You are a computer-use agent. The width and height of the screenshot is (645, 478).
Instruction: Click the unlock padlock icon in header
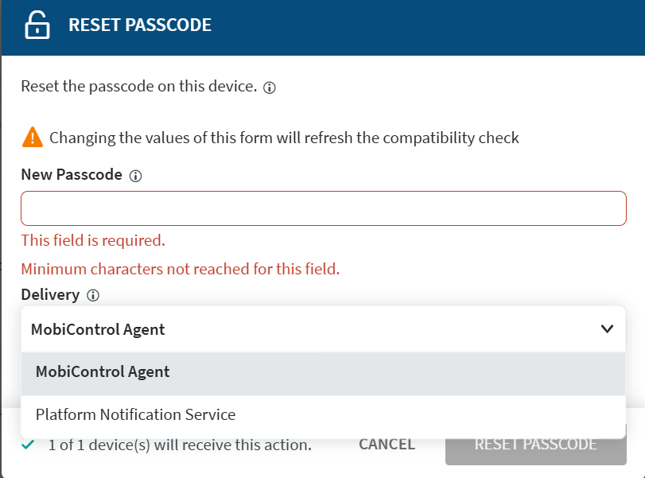tap(37, 25)
